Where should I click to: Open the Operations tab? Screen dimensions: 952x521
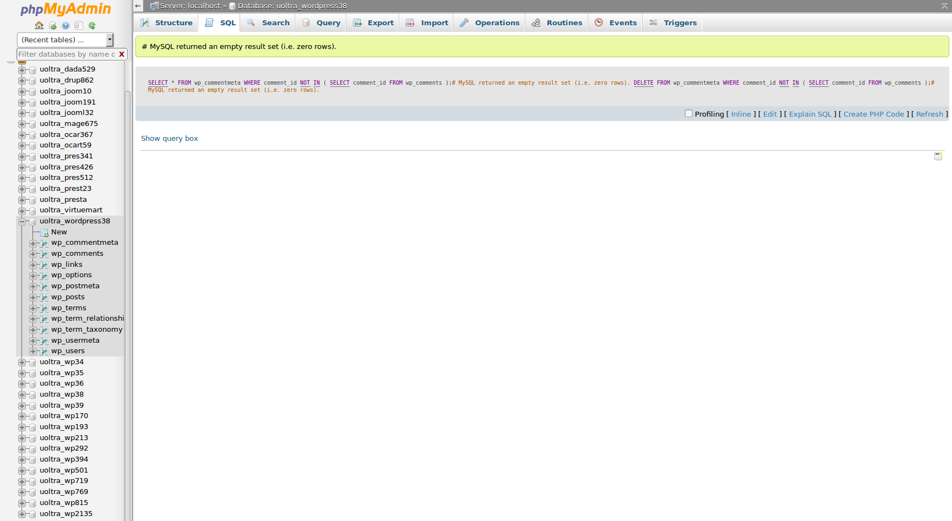489,23
